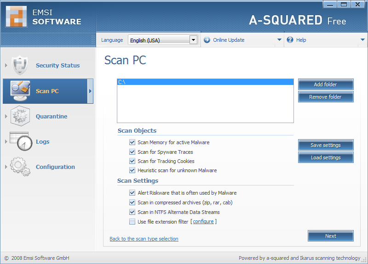Expand the Help dropdown arrow
This screenshot has width=368, height=264.
coord(362,40)
